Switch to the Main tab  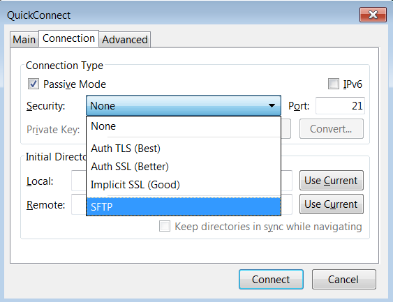[24, 40]
